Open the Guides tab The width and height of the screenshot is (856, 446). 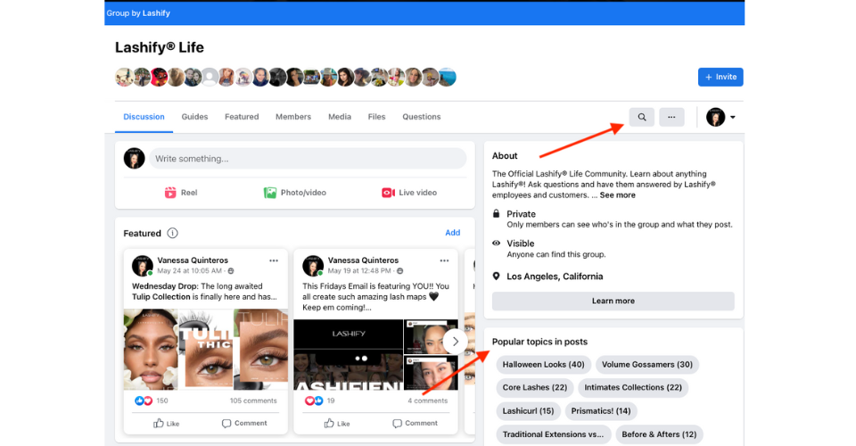click(x=194, y=117)
